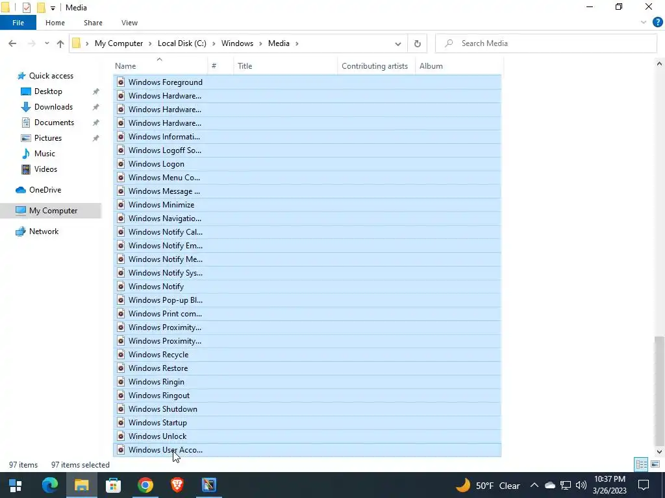Screen dimensions: 665x498
Task: Open the Home ribbon tab
Action: [x=55, y=23]
